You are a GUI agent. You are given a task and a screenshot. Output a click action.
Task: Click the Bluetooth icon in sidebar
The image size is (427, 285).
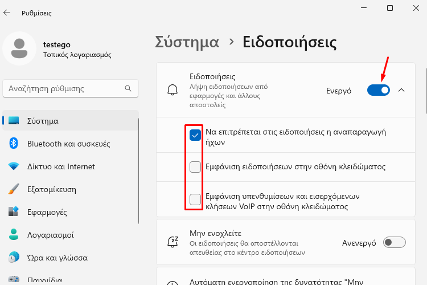14,143
